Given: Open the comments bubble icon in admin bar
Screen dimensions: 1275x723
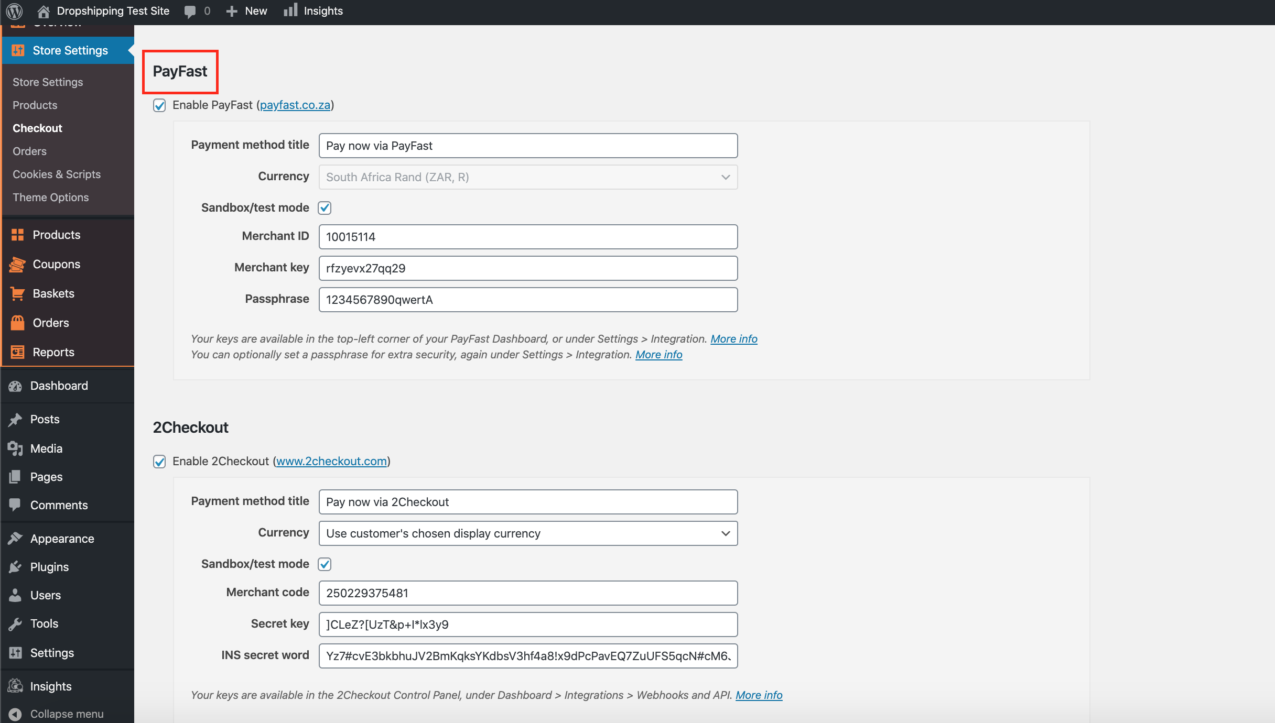Looking at the screenshot, I should 190,12.
